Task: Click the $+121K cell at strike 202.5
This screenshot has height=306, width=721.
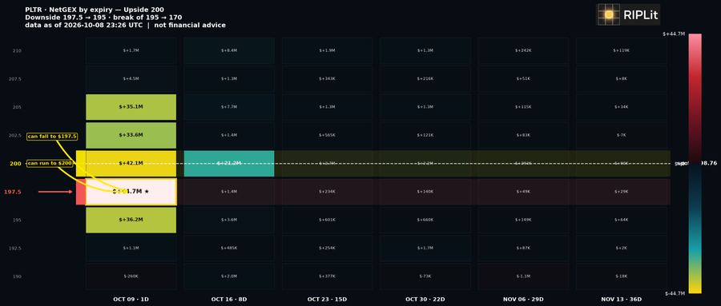Action: (425, 135)
